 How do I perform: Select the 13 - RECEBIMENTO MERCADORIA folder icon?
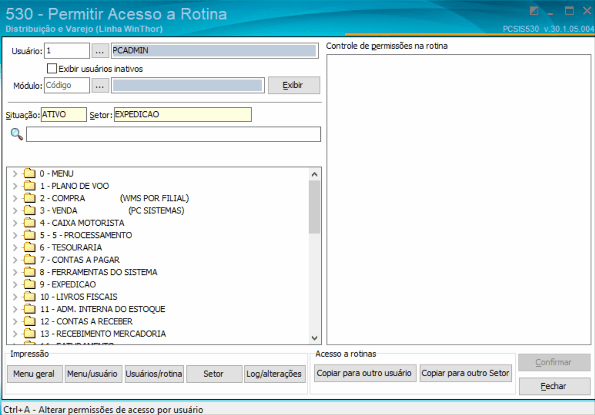pos(30,334)
